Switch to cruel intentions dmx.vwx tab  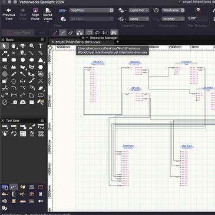(x=78, y=42)
